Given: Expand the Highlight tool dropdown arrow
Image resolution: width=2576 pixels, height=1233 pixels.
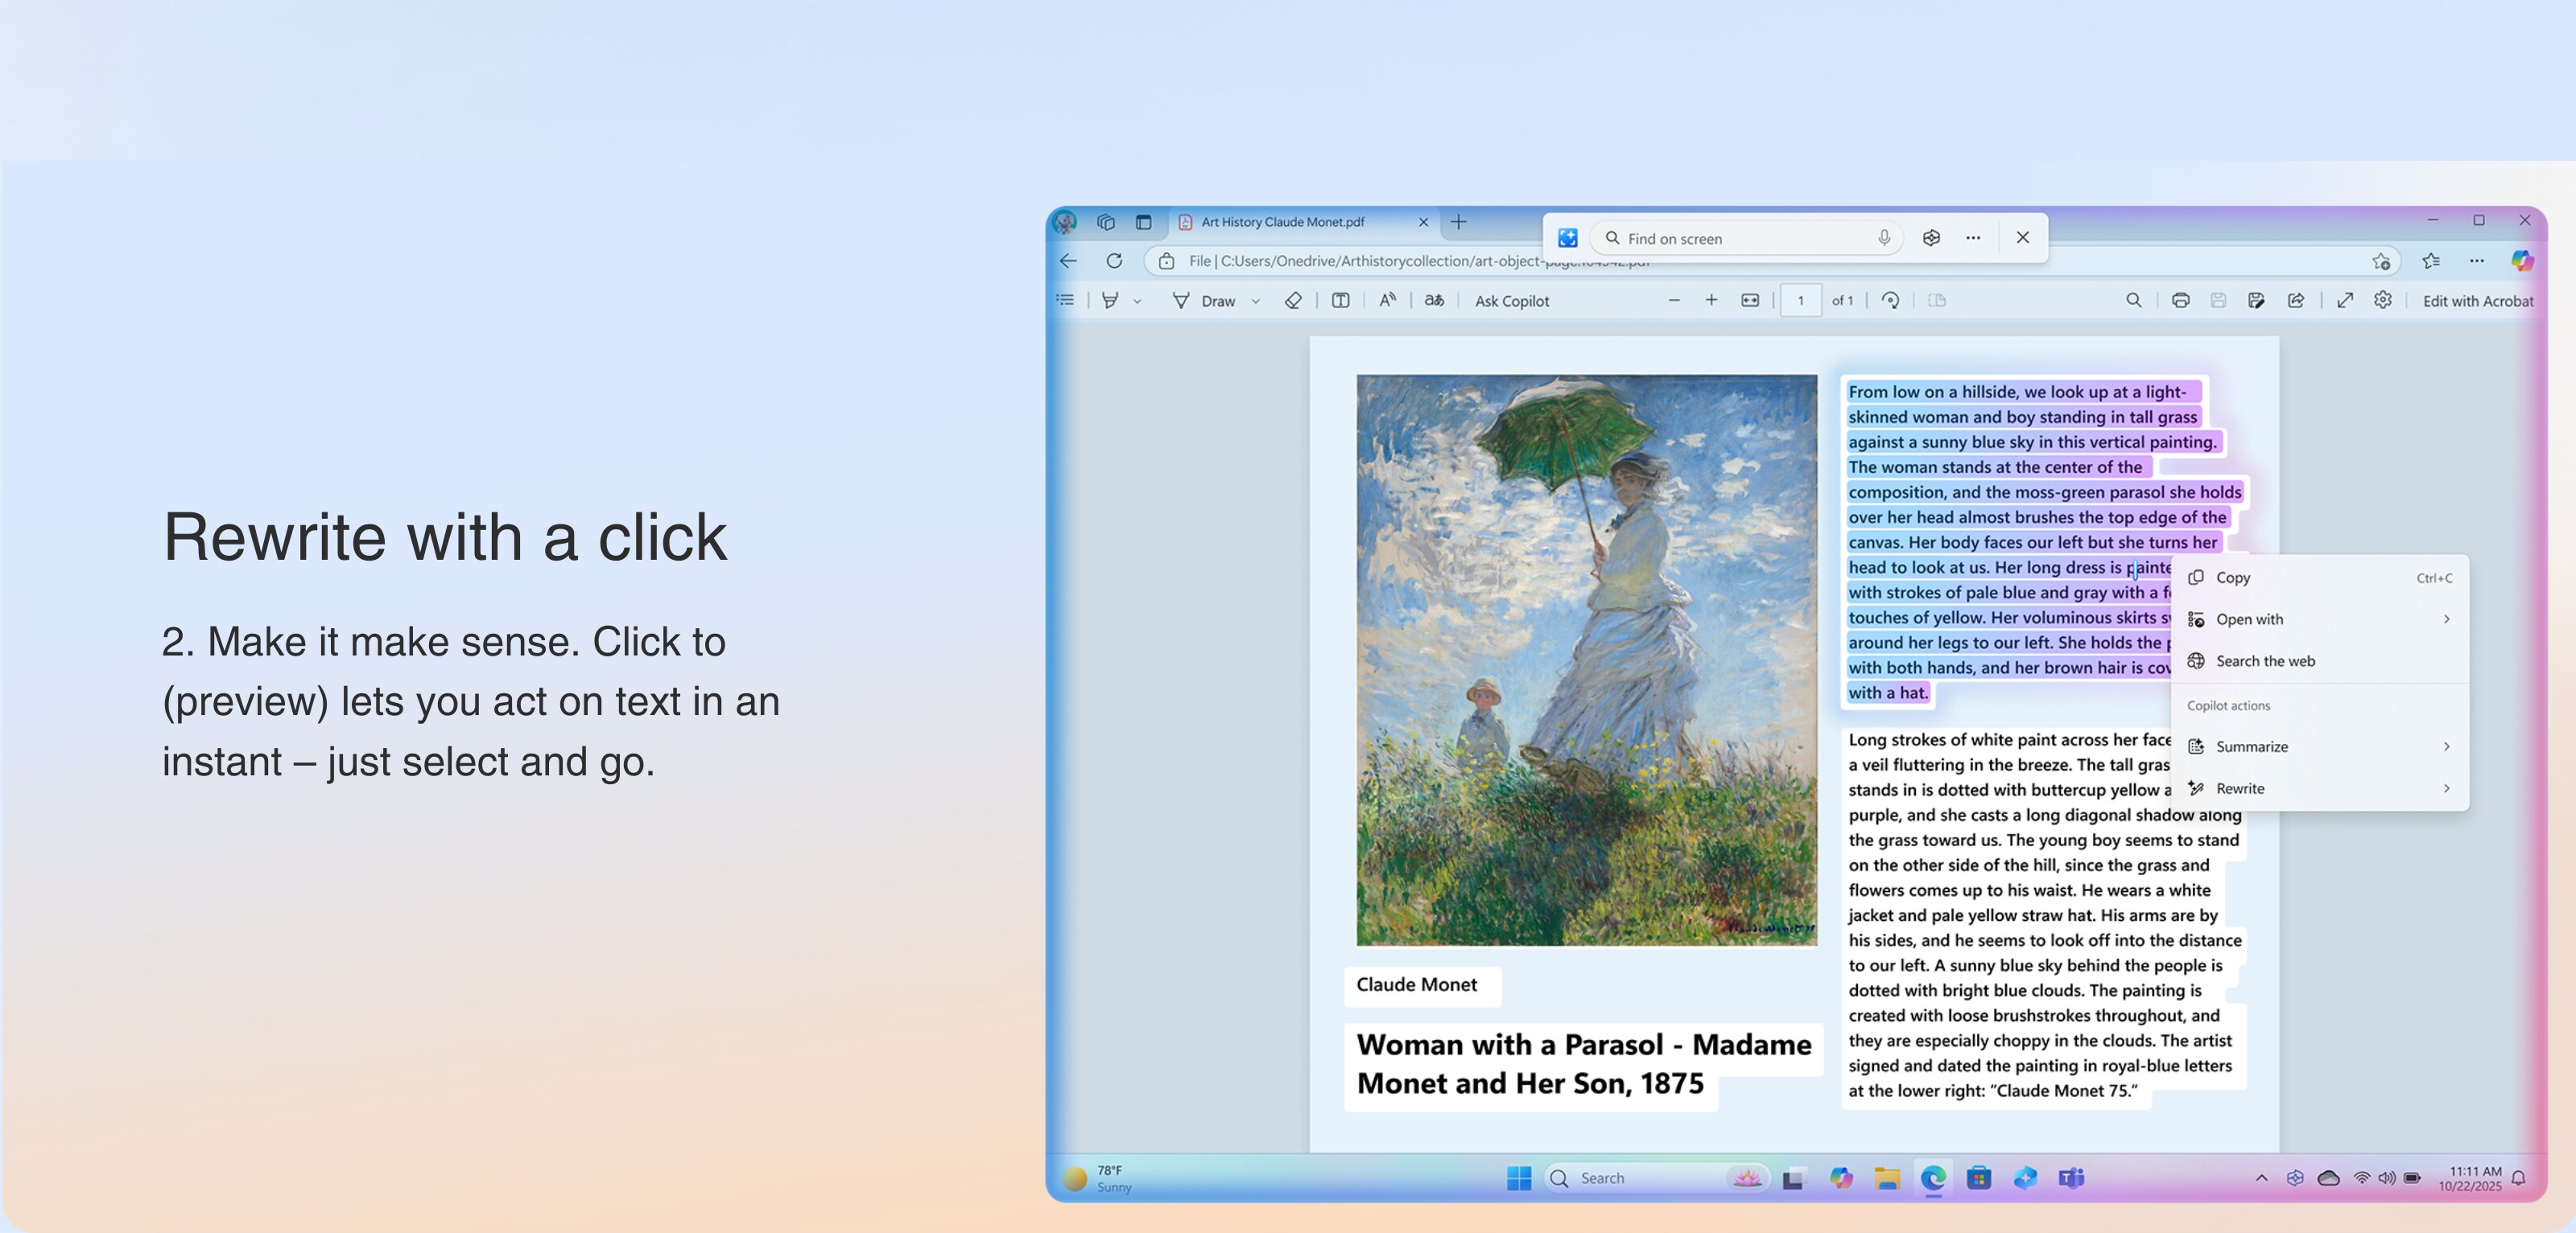Looking at the screenshot, I should 1137,302.
